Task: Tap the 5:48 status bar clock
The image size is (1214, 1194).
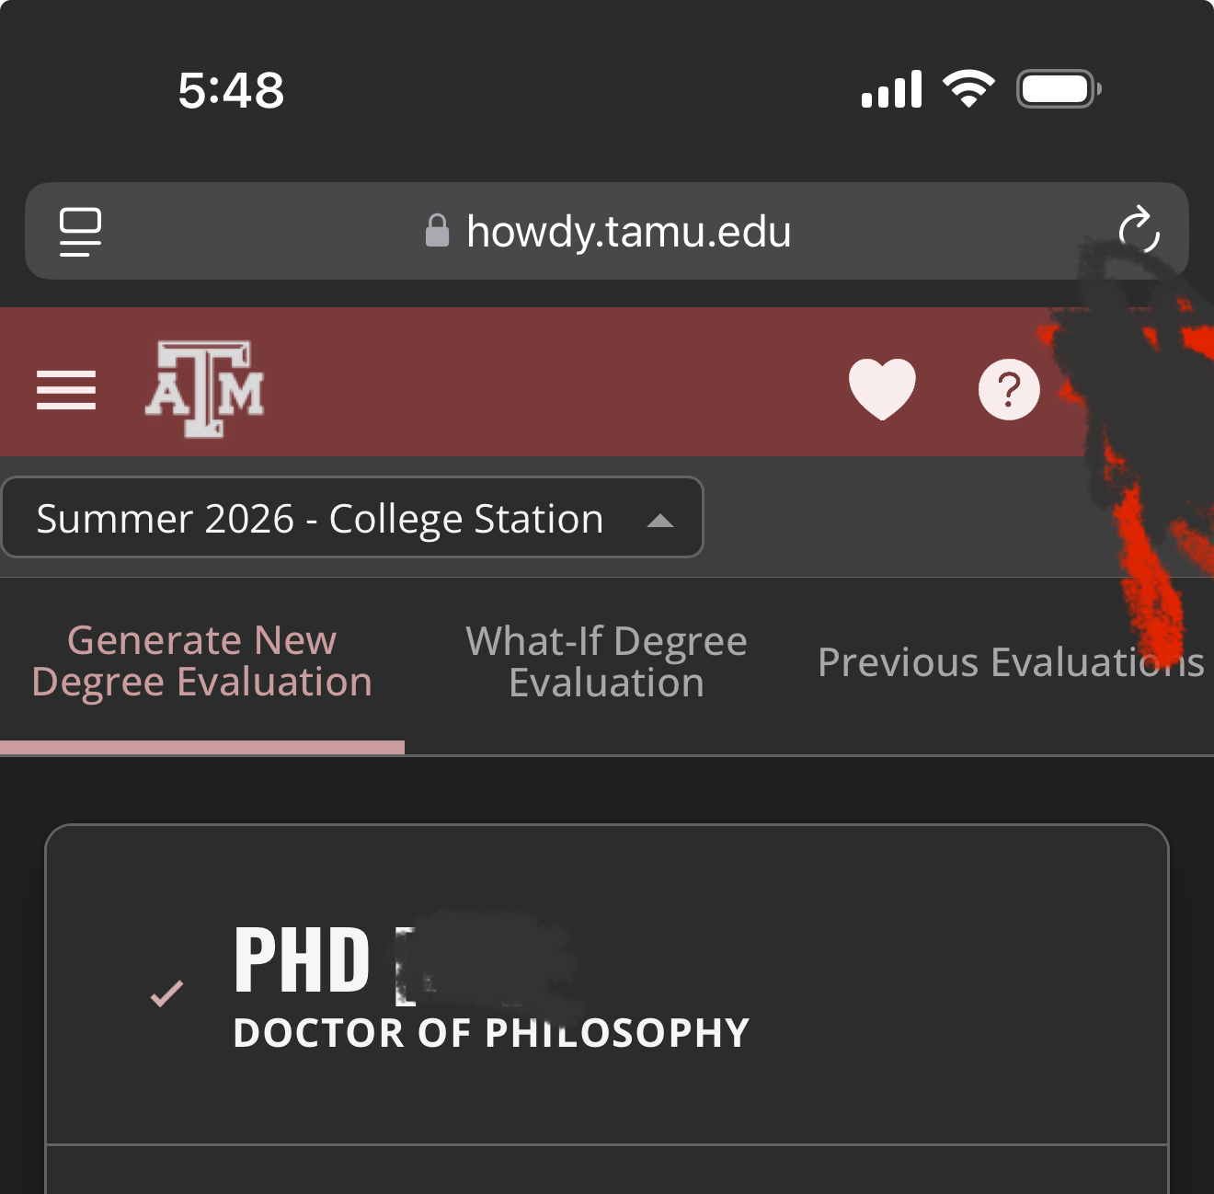Action: 231,90
